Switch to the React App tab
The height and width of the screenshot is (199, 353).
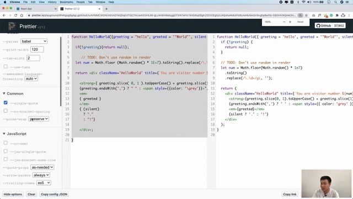point(36,9)
